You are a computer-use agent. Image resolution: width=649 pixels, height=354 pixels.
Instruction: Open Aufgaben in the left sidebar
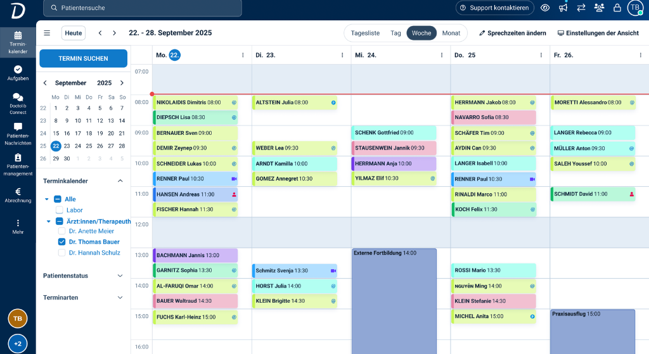point(18,73)
